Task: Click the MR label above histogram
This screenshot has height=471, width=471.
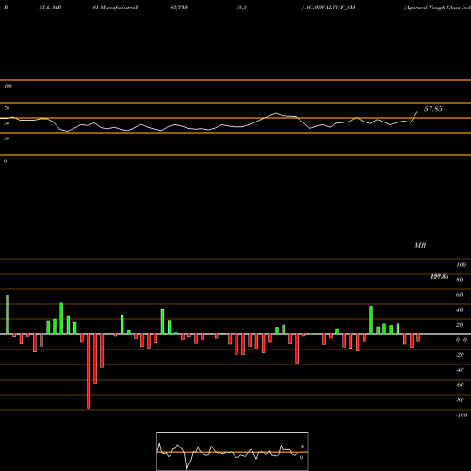Action: (420, 245)
